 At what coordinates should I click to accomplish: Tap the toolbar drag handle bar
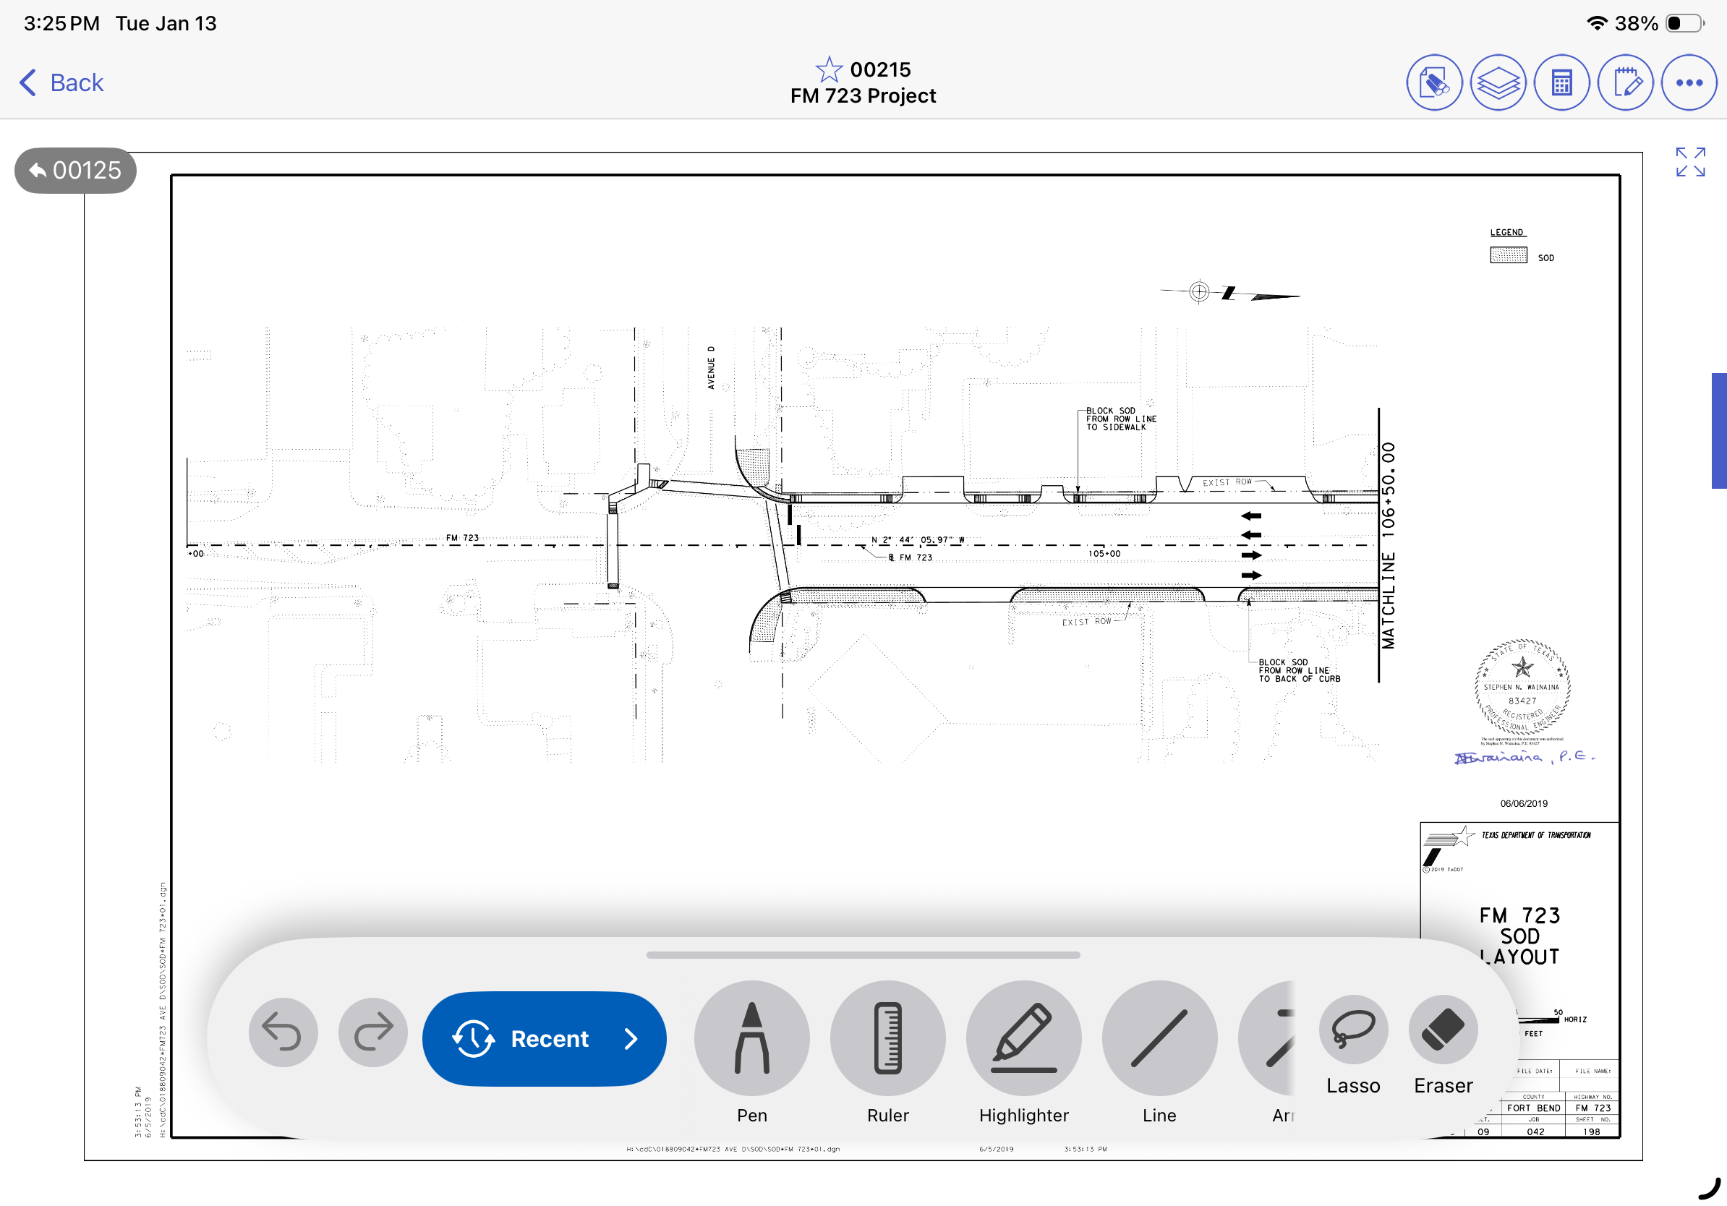[863, 955]
